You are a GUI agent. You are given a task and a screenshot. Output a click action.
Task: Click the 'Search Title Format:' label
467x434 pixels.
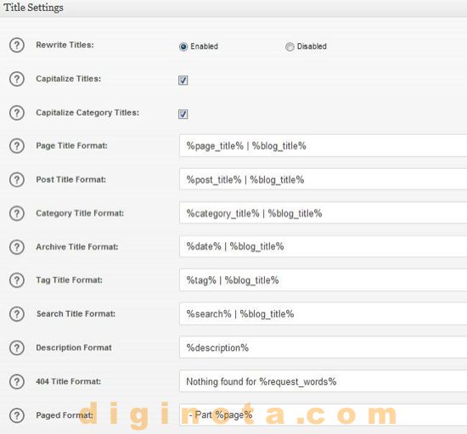pos(76,314)
